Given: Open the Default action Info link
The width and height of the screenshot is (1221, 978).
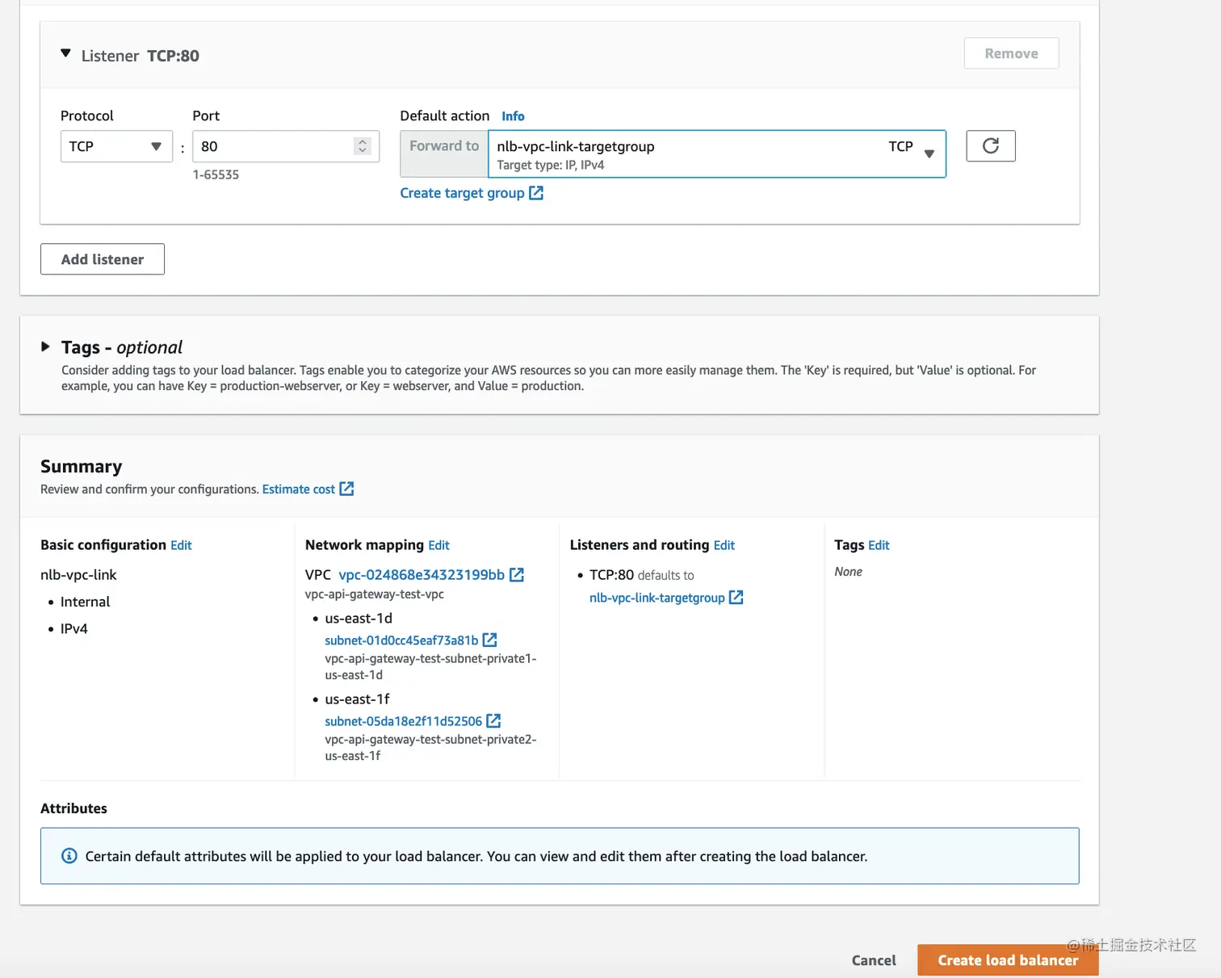Looking at the screenshot, I should point(513,116).
